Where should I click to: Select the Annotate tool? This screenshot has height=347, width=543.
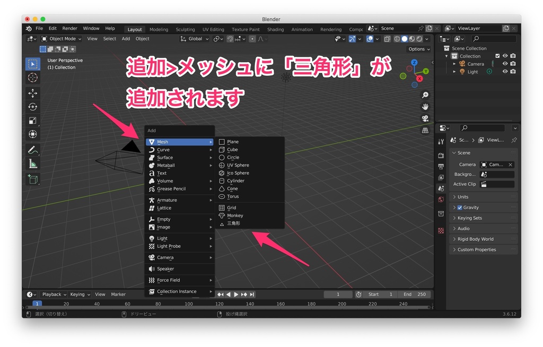(33, 149)
